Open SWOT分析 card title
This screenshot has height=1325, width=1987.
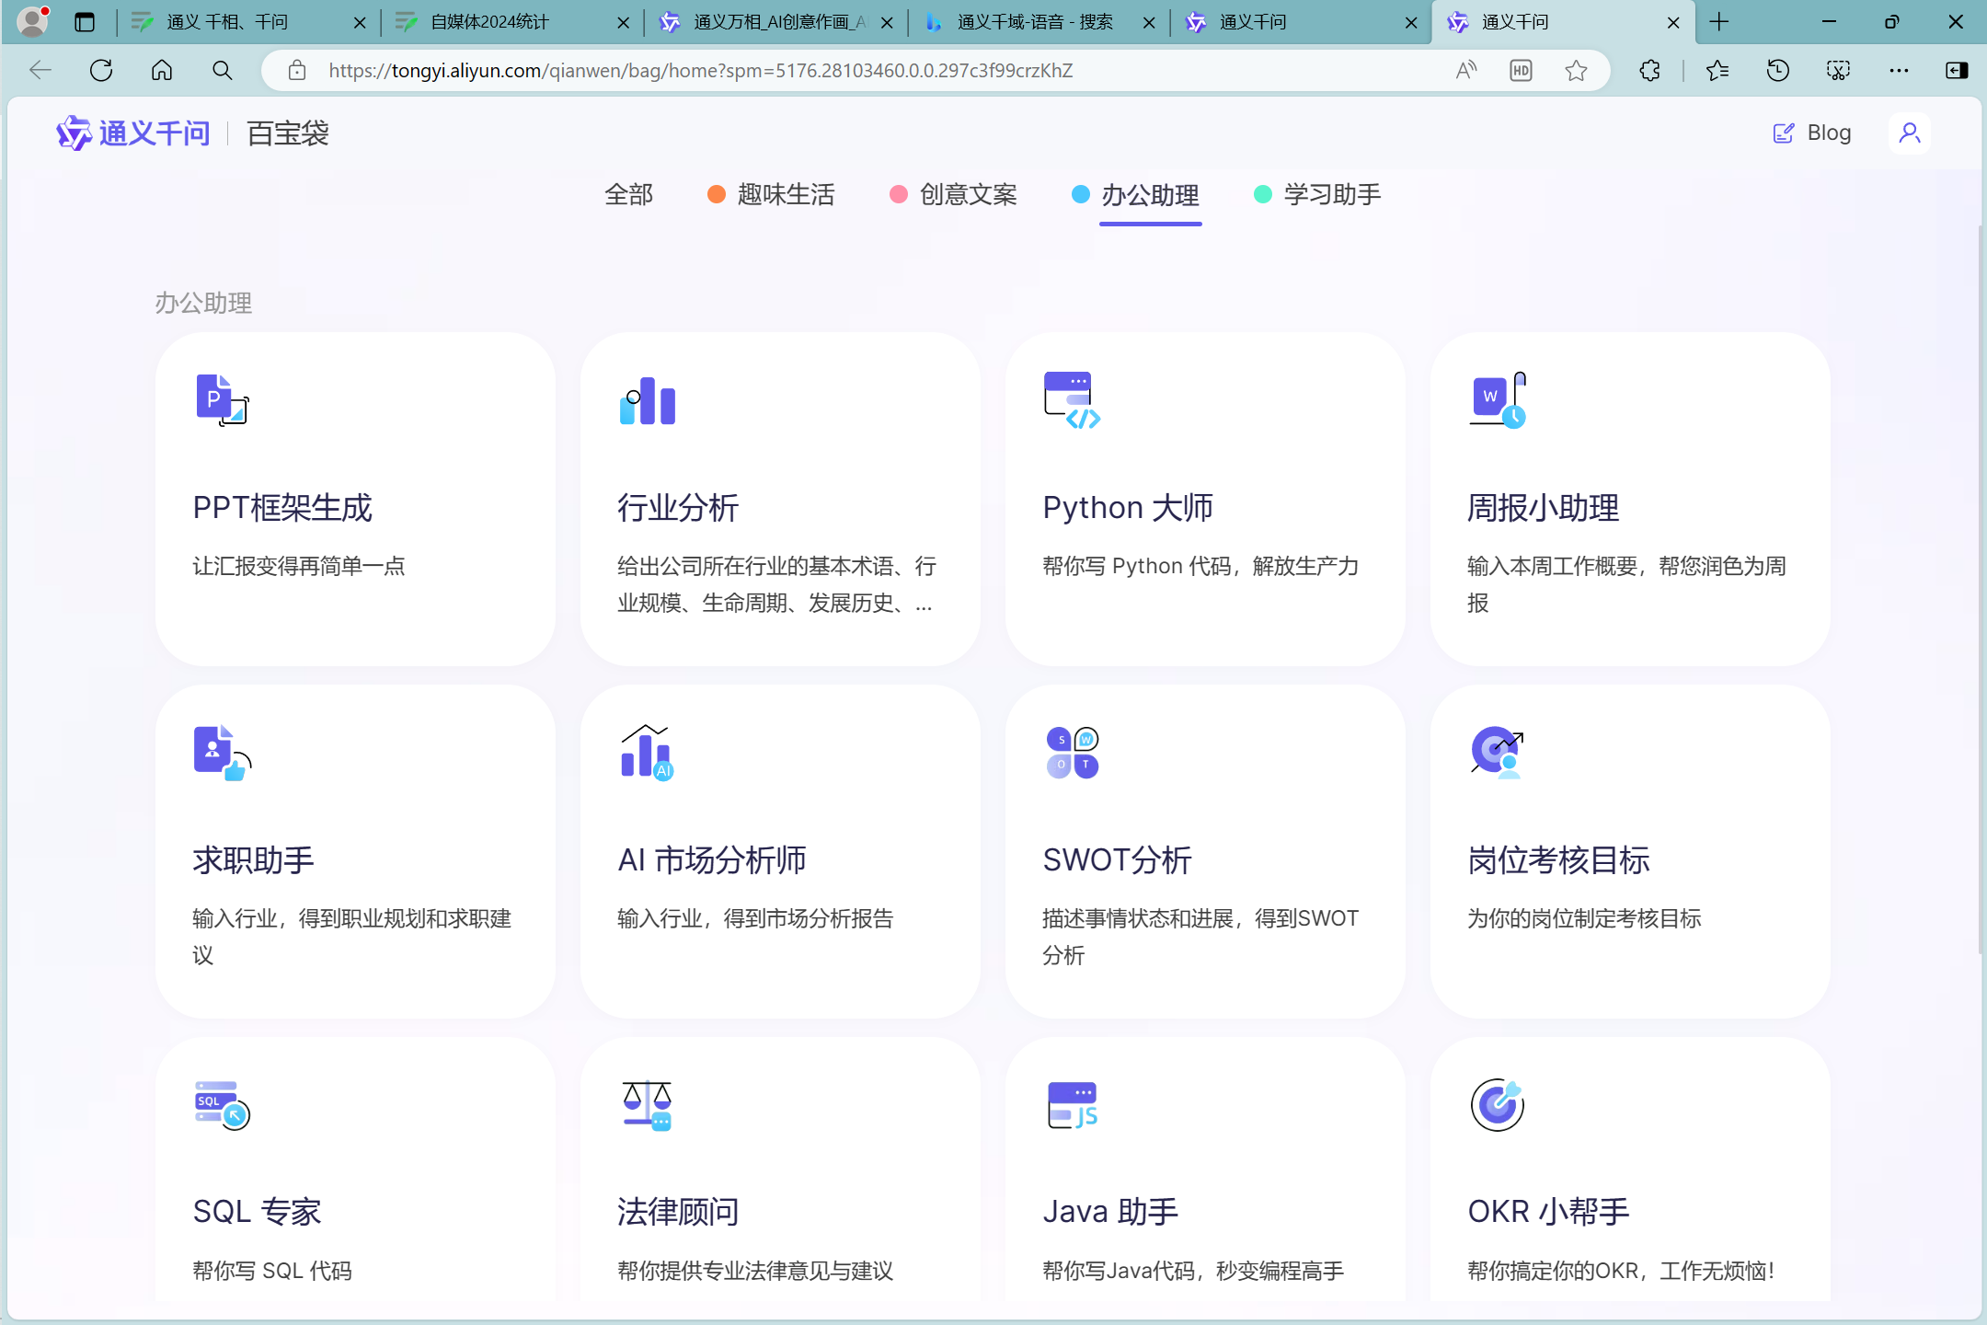(1117, 860)
